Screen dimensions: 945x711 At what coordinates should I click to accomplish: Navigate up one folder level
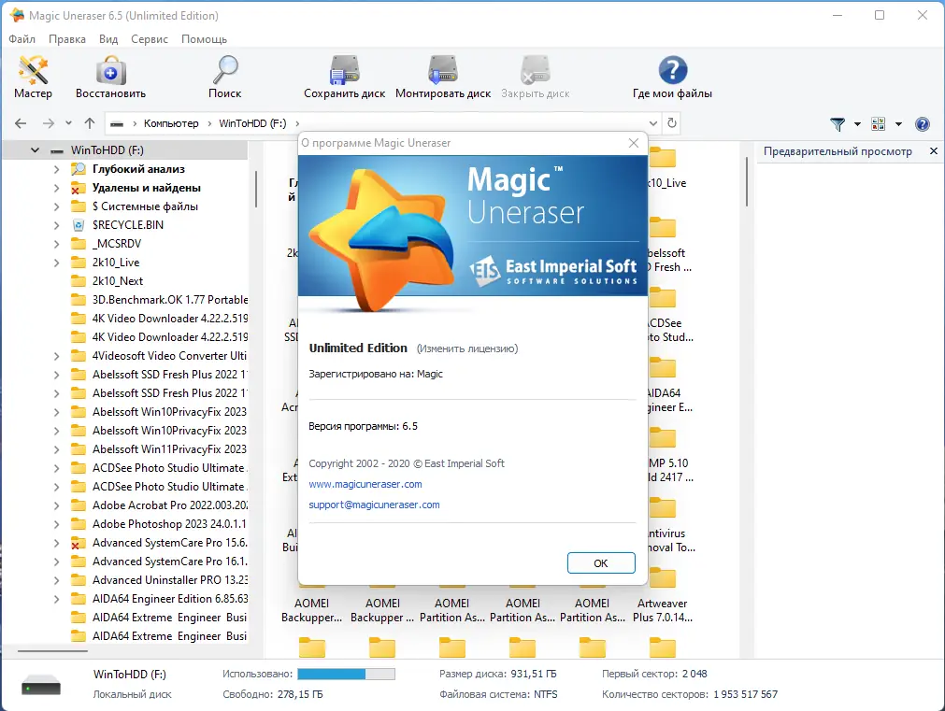(x=90, y=123)
